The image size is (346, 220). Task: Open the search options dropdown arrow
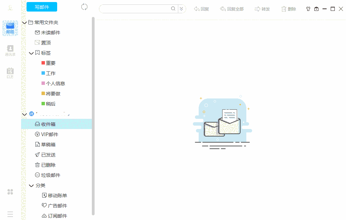pos(182,8)
